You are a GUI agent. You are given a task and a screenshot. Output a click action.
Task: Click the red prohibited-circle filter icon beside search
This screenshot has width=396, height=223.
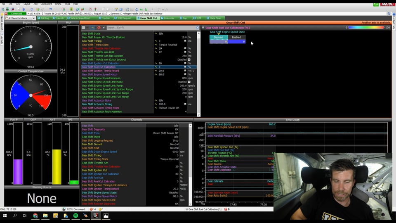pyautogui.click(x=99, y=28)
